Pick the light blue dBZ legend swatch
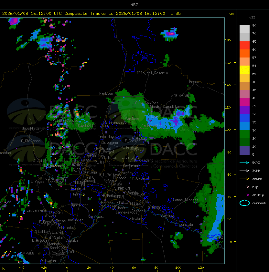269x272 pixels. coord(244,126)
